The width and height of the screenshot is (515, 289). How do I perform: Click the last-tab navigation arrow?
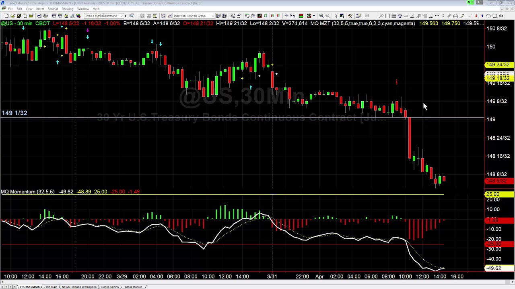point(15,287)
